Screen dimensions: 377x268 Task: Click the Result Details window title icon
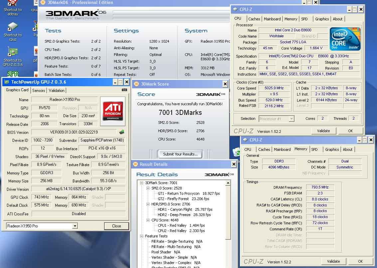pos(135,164)
